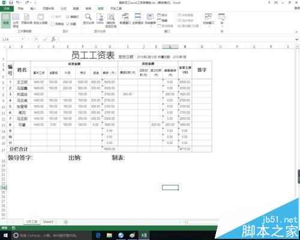Click the Save icon in quick access toolbar
The image size is (300, 240).
[11, 2]
